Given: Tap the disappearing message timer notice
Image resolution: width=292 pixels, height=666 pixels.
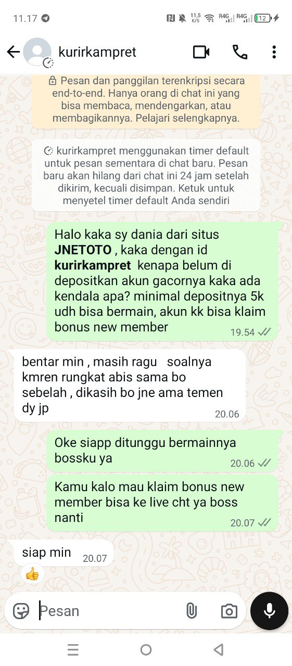Looking at the screenshot, I should click(146, 175).
